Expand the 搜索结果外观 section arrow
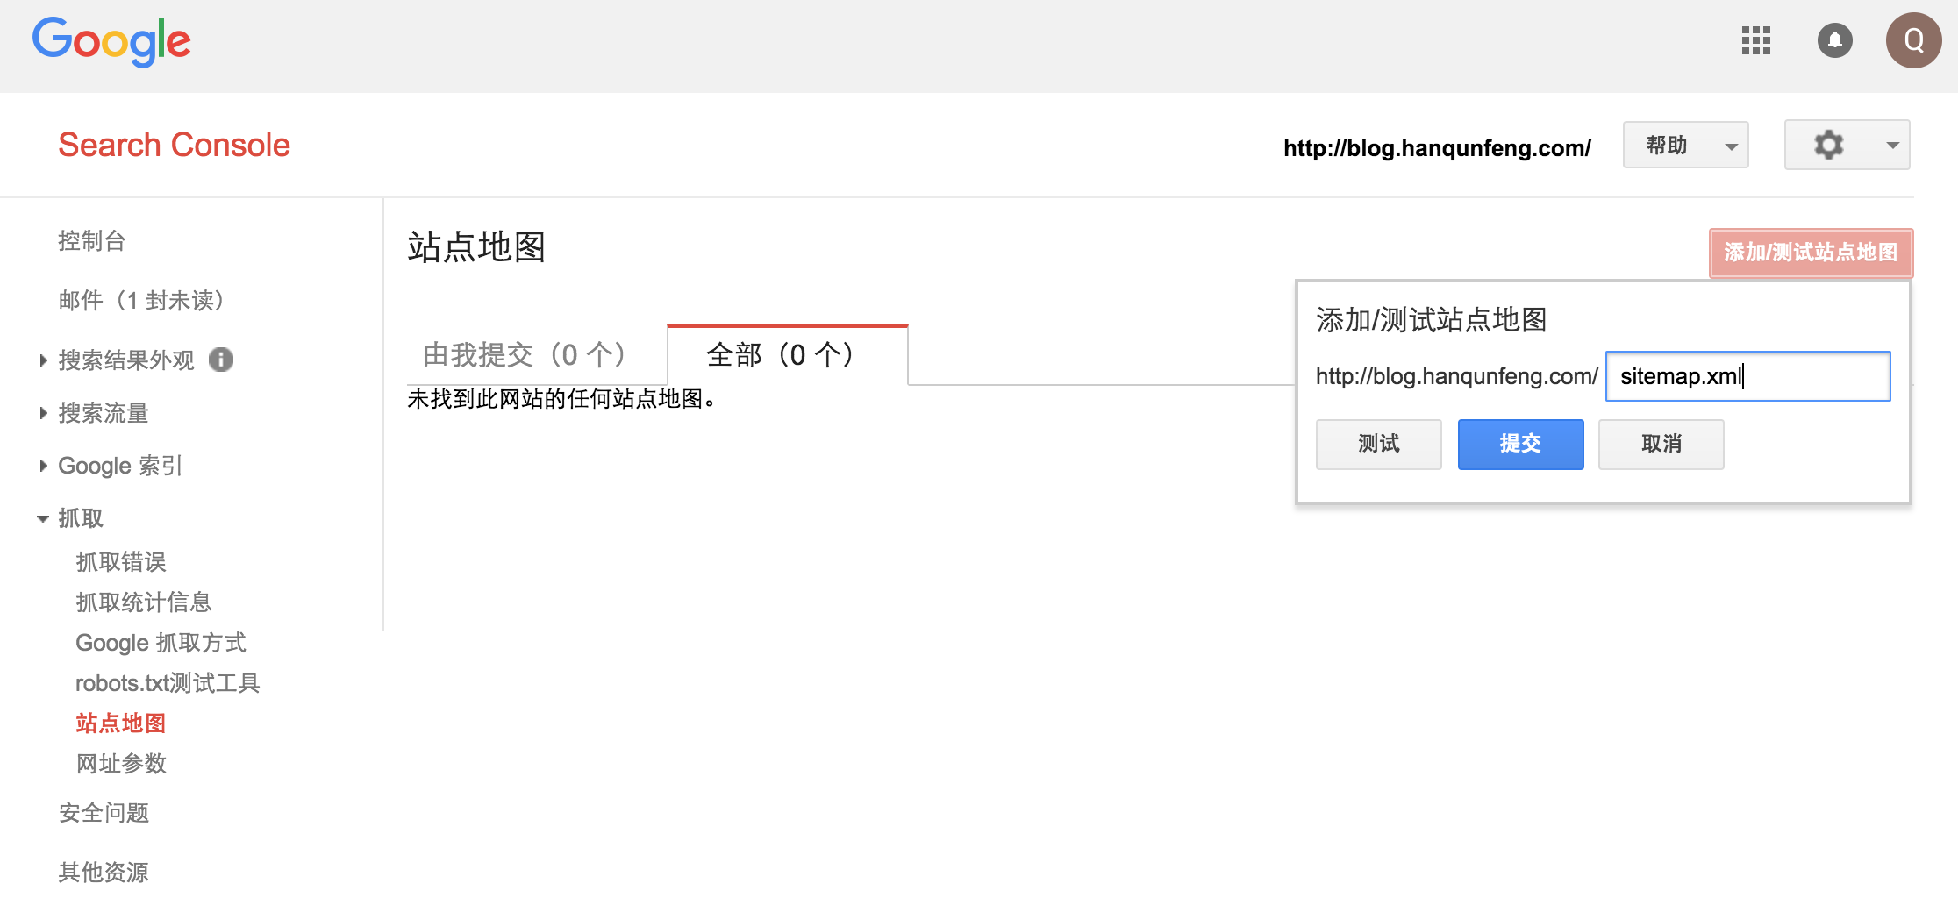The image size is (1958, 905). (x=43, y=360)
